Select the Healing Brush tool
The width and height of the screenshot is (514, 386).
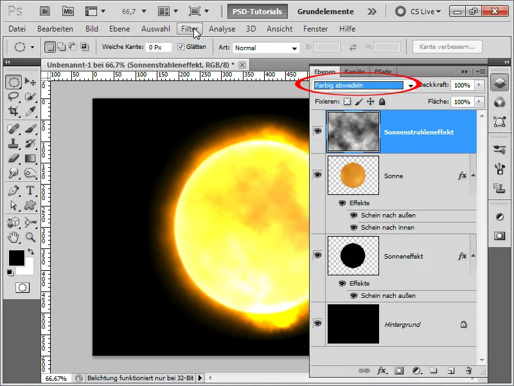(13, 129)
